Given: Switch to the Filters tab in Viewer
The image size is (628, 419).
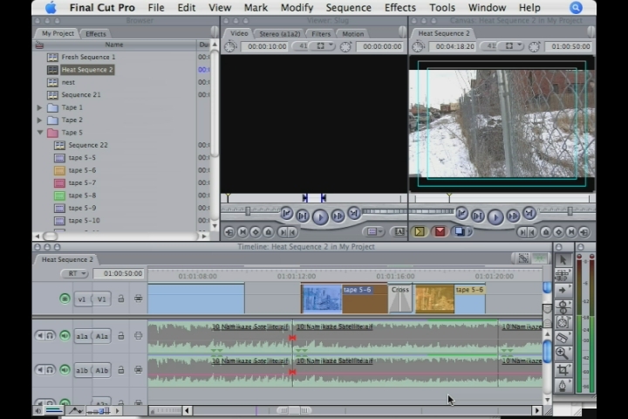Looking at the screenshot, I should click(321, 34).
